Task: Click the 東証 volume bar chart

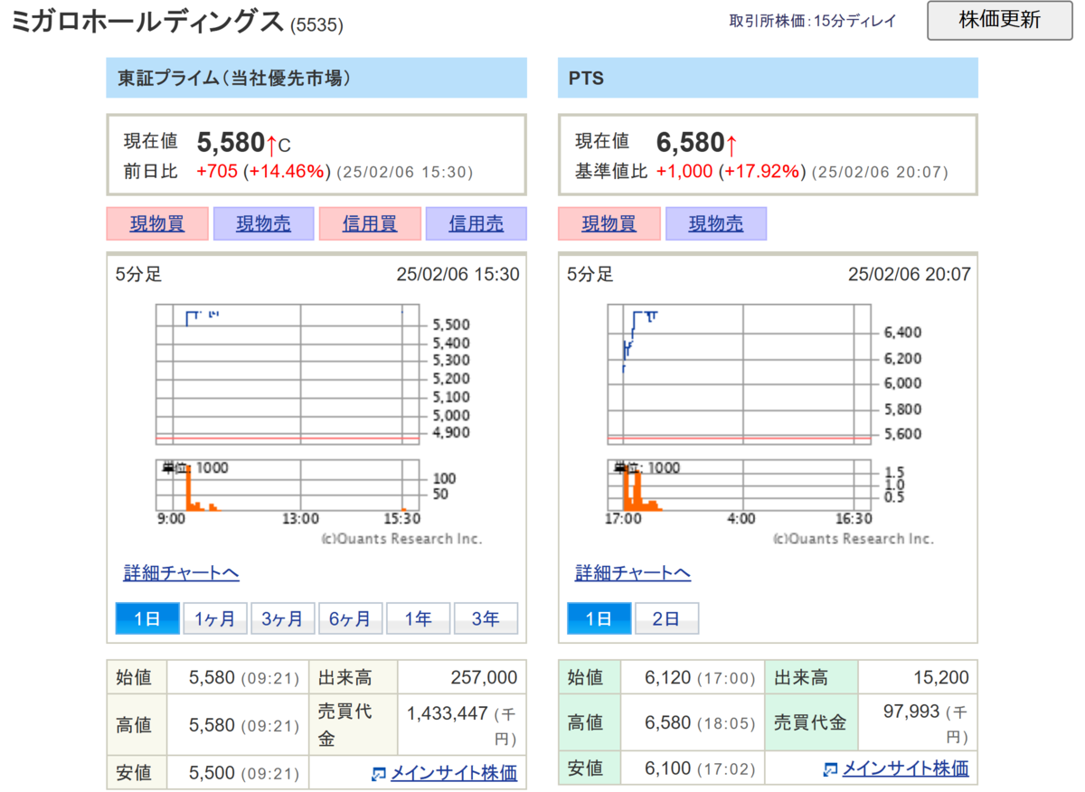Action: click(288, 486)
